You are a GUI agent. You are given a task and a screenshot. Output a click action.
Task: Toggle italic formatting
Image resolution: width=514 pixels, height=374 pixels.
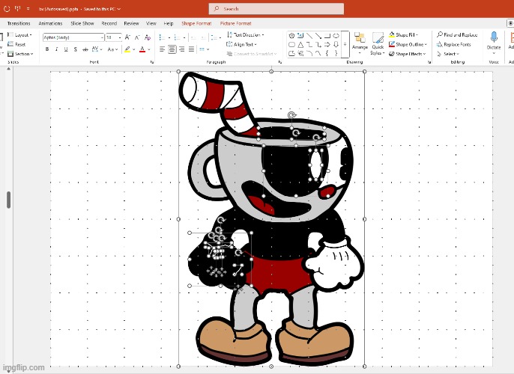click(56, 49)
